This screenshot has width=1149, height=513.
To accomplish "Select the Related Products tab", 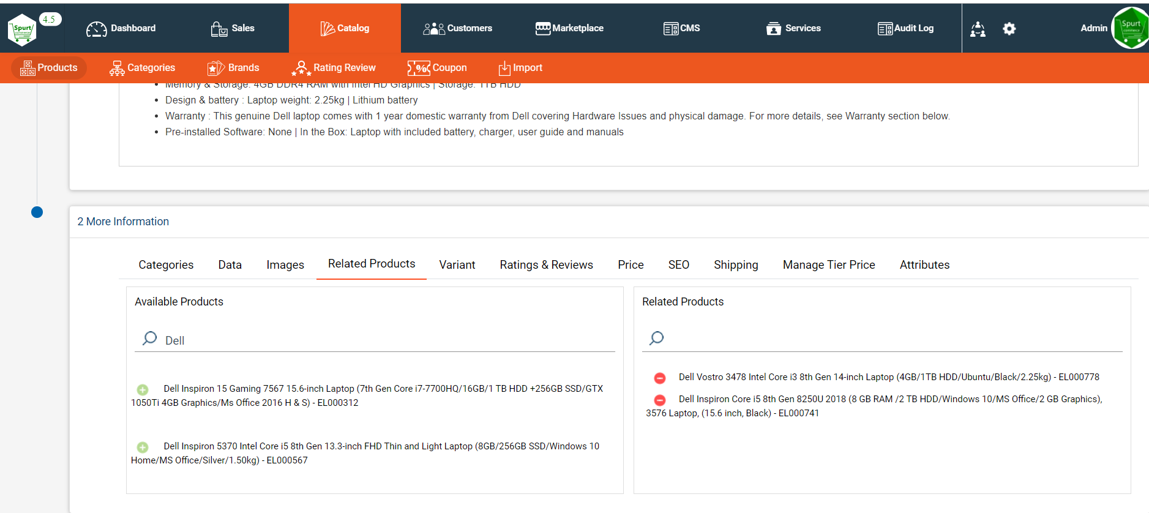I will click(x=372, y=264).
